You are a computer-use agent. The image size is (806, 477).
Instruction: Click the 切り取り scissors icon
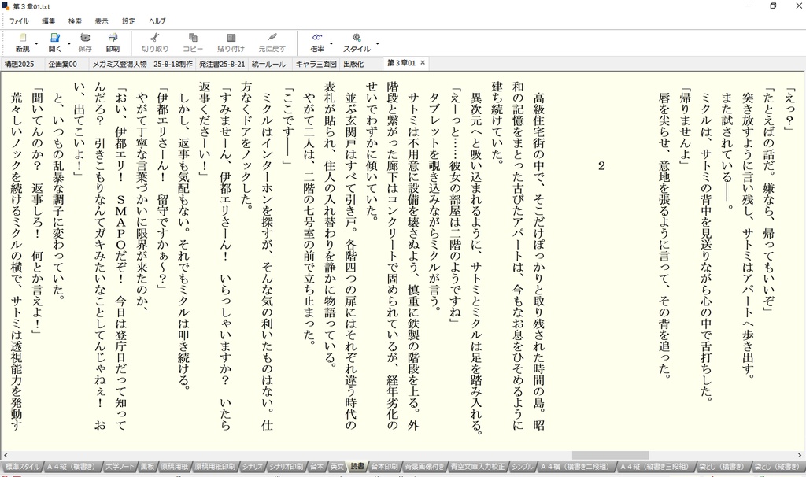coord(155,38)
